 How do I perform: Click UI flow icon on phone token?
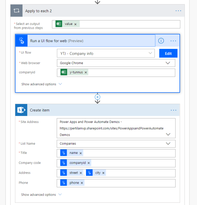[x=64, y=183]
